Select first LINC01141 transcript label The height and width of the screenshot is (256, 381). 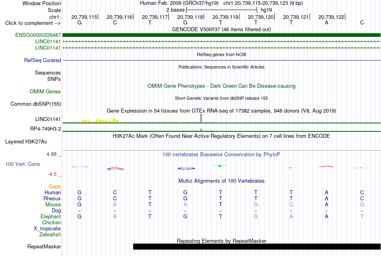point(48,42)
